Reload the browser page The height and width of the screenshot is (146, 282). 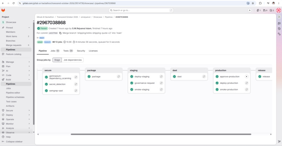(14, 3)
